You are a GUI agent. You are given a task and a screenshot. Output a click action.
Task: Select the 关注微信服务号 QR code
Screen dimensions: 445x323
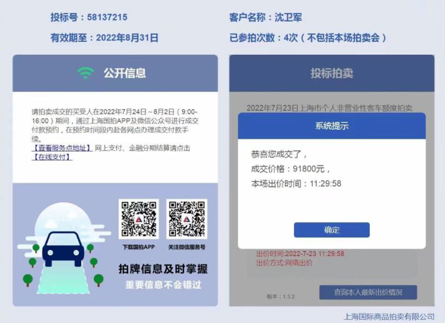(187, 219)
